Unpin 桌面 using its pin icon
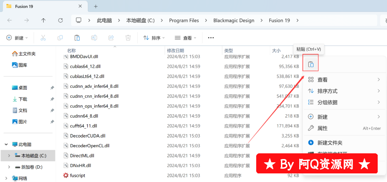This screenshot has height=182, width=387. (x=52, y=88)
